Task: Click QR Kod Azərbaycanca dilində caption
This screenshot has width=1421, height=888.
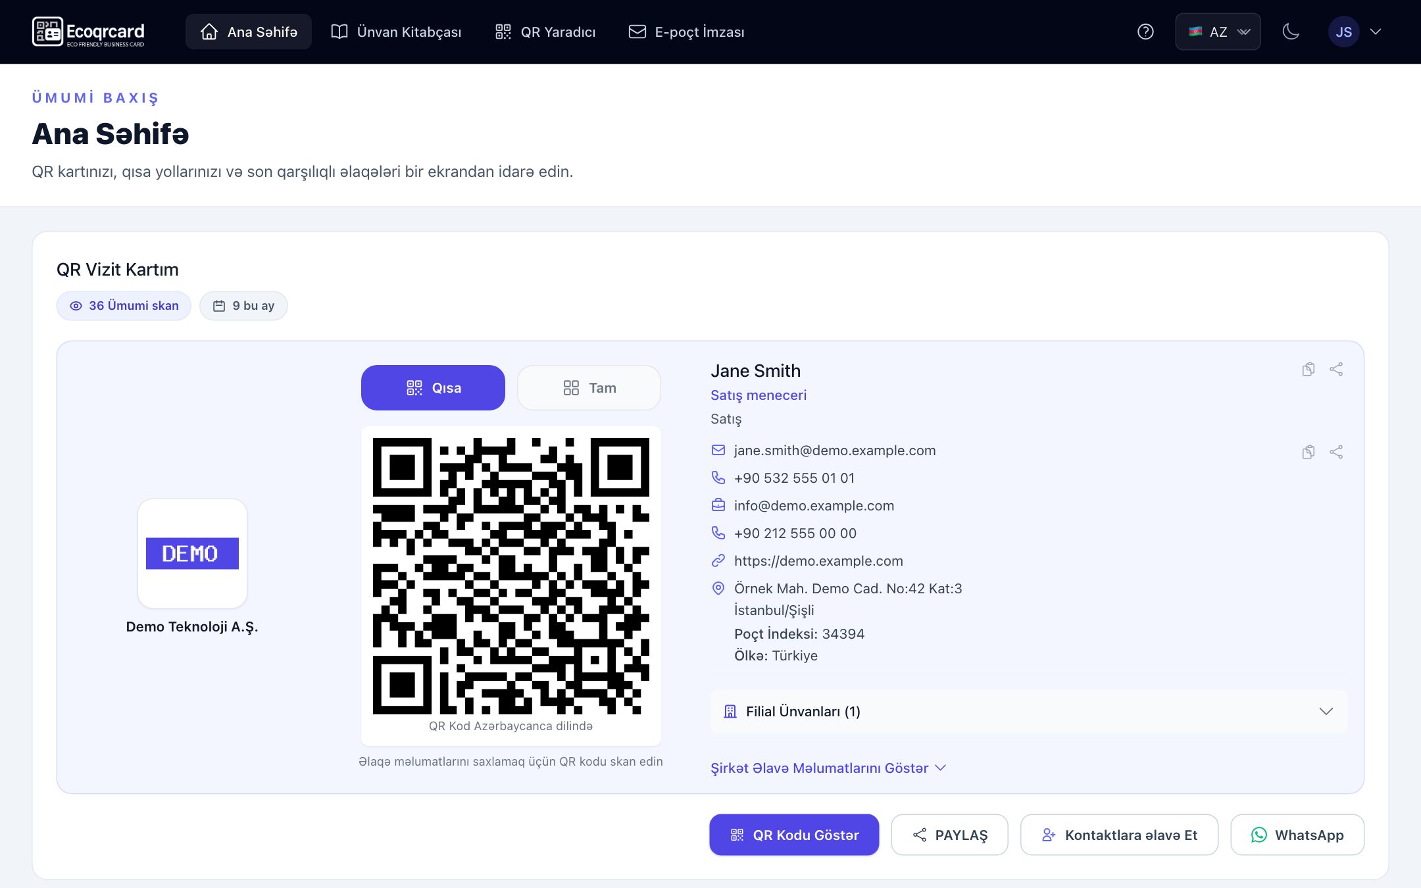Action: [511, 726]
